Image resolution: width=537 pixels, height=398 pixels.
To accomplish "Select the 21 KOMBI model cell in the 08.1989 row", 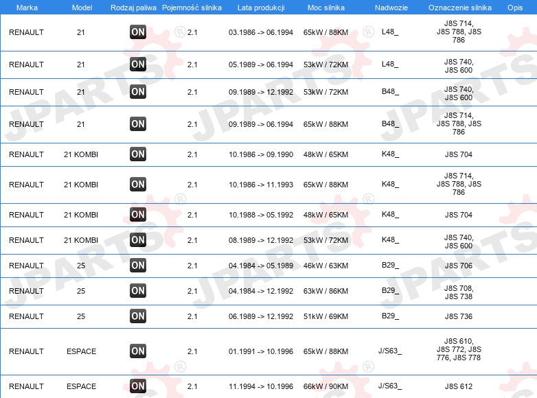I will [81, 240].
